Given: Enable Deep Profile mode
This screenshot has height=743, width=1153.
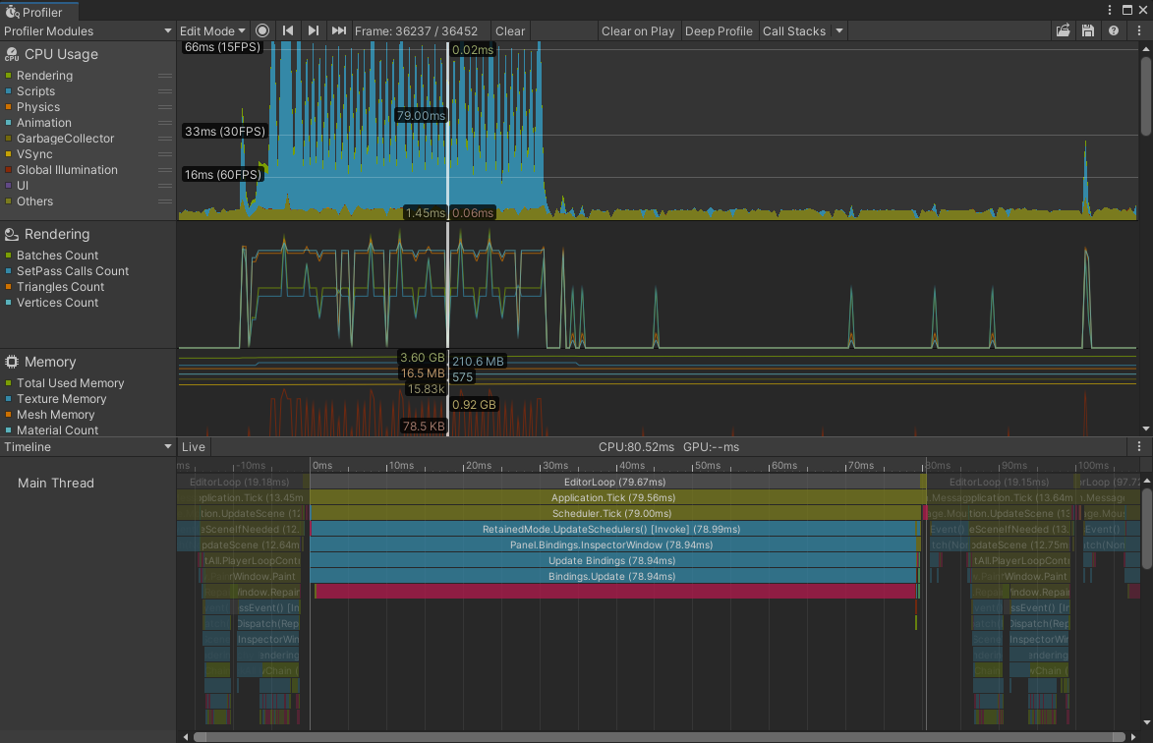Looking at the screenshot, I should click(x=719, y=30).
